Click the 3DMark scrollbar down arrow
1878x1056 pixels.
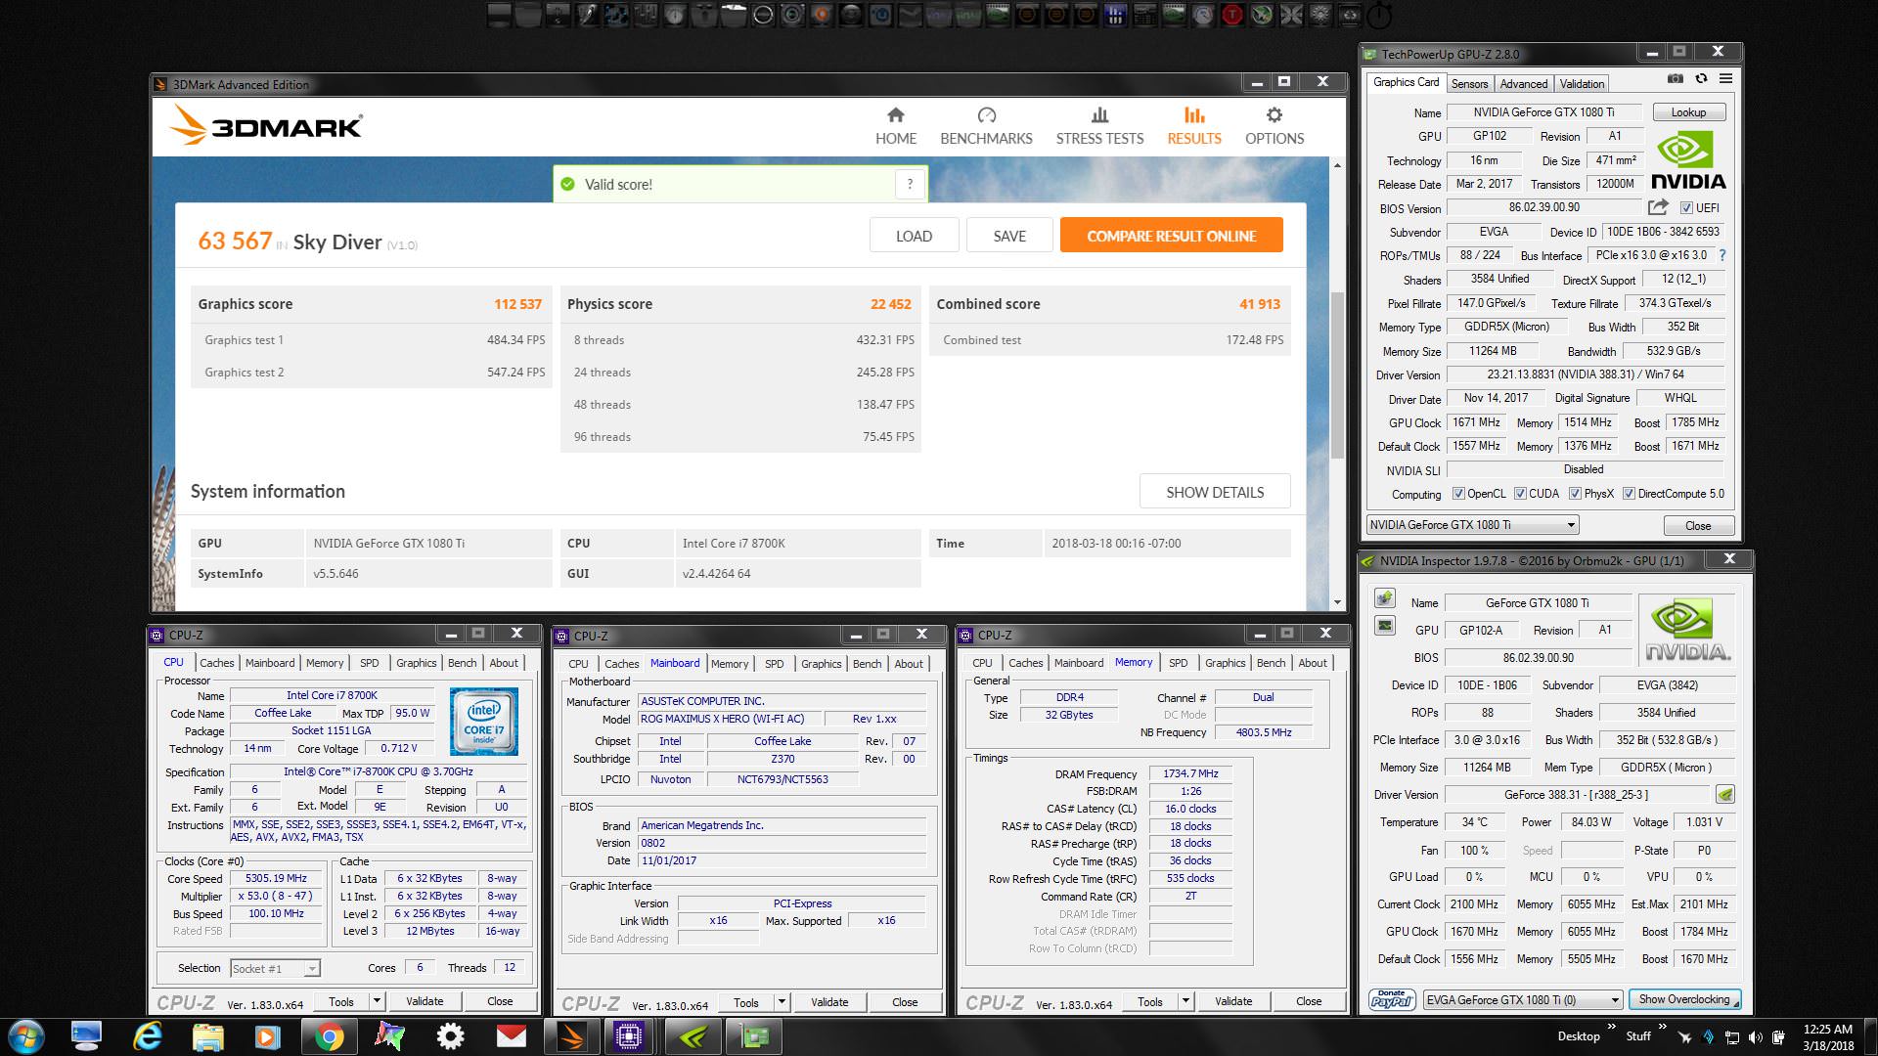pyautogui.click(x=1337, y=602)
